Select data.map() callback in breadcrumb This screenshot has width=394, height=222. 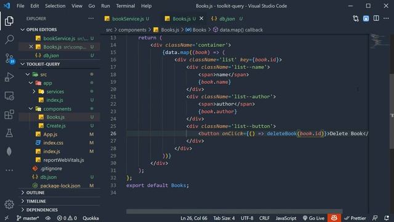tap(241, 30)
